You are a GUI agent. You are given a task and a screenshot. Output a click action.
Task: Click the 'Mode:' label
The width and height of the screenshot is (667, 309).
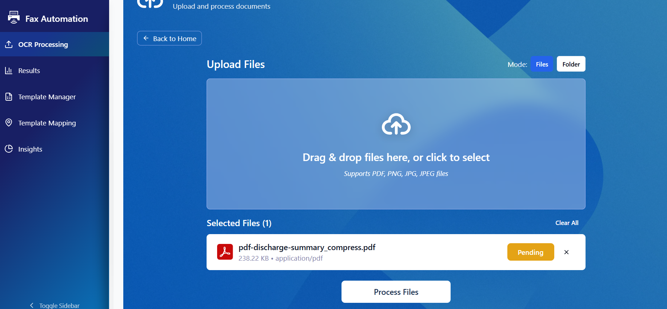click(517, 64)
